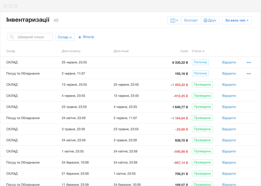
Task: Click the Друк print button
Action: (210, 20)
